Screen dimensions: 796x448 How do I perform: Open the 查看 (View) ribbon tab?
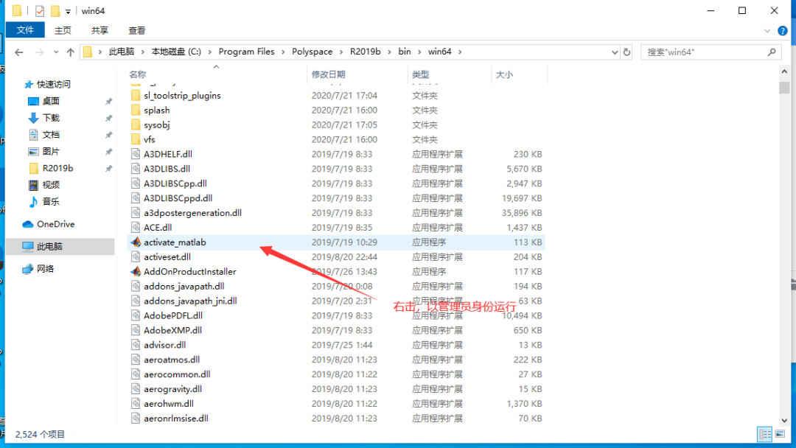(136, 30)
